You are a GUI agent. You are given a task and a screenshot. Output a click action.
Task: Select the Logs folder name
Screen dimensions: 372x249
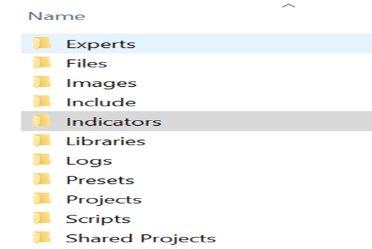[89, 162]
